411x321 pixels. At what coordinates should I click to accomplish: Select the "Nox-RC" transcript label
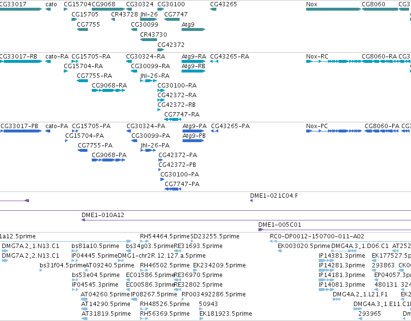(317, 57)
